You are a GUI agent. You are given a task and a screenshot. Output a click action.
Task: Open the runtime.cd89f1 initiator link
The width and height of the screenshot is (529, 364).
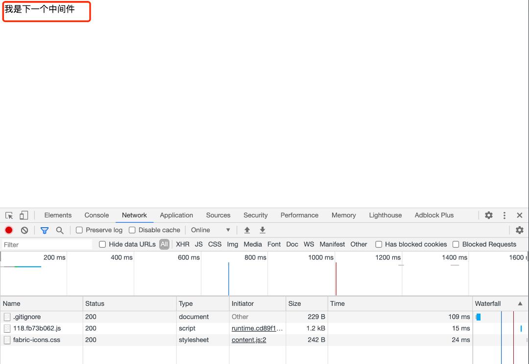pyautogui.click(x=257, y=328)
